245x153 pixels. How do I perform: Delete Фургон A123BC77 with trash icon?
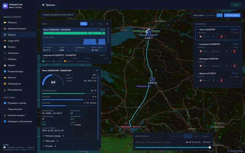(222, 80)
